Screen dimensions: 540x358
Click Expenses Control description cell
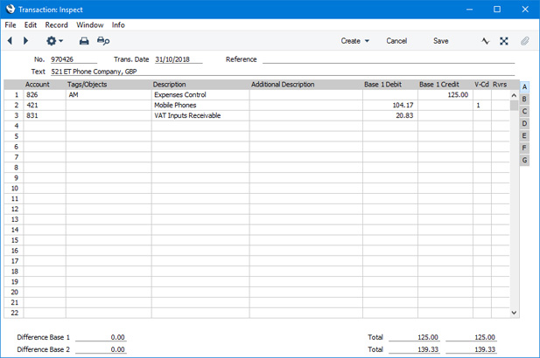[200, 95]
